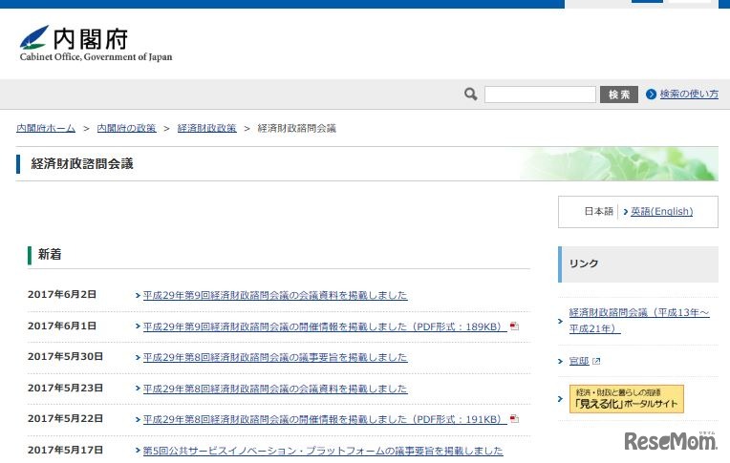Viewport: 730px width, 463px height.
Task: Click the 経済財政諮問会議 page title
Action: pyautogui.click(x=82, y=164)
